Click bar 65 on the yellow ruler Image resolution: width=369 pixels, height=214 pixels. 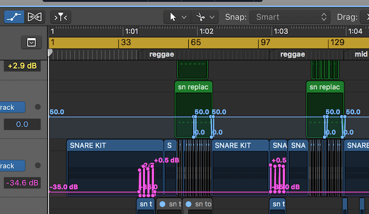point(196,42)
